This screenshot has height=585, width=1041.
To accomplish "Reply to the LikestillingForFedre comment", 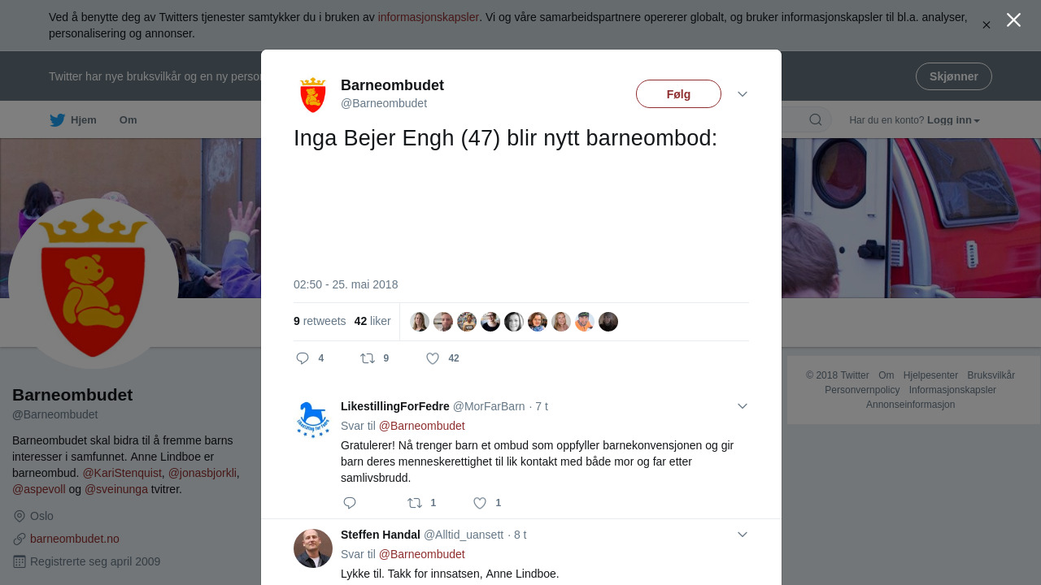I will click(350, 503).
